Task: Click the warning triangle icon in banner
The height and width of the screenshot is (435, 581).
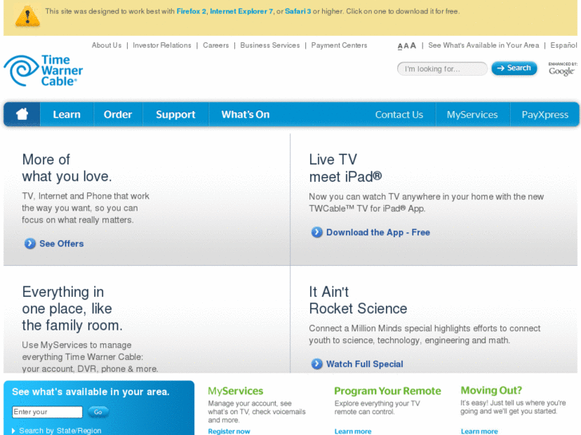Action: point(27,15)
